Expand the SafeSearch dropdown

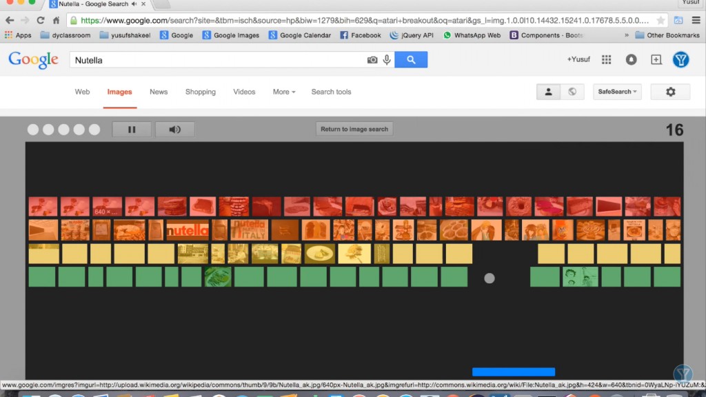tap(617, 92)
